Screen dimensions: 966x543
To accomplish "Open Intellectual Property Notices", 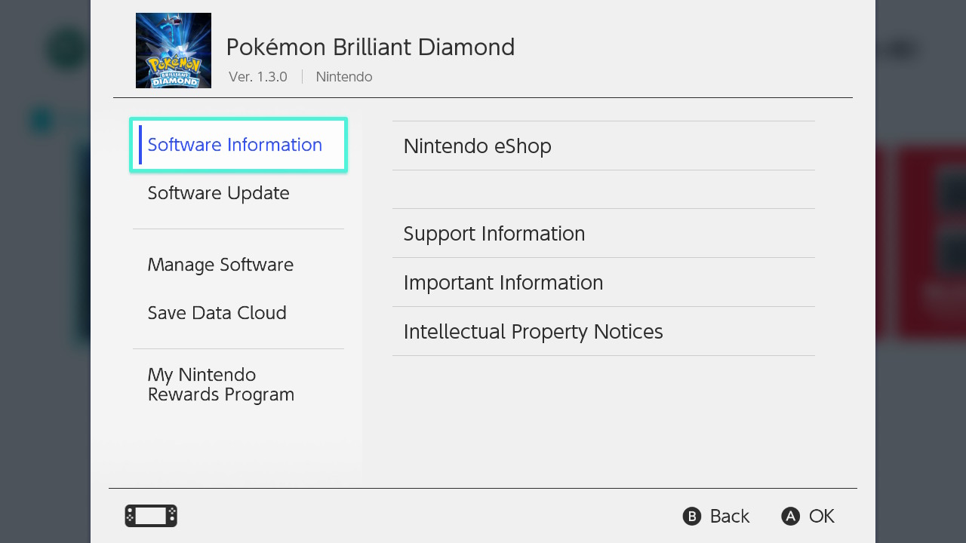I will coord(604,331).
